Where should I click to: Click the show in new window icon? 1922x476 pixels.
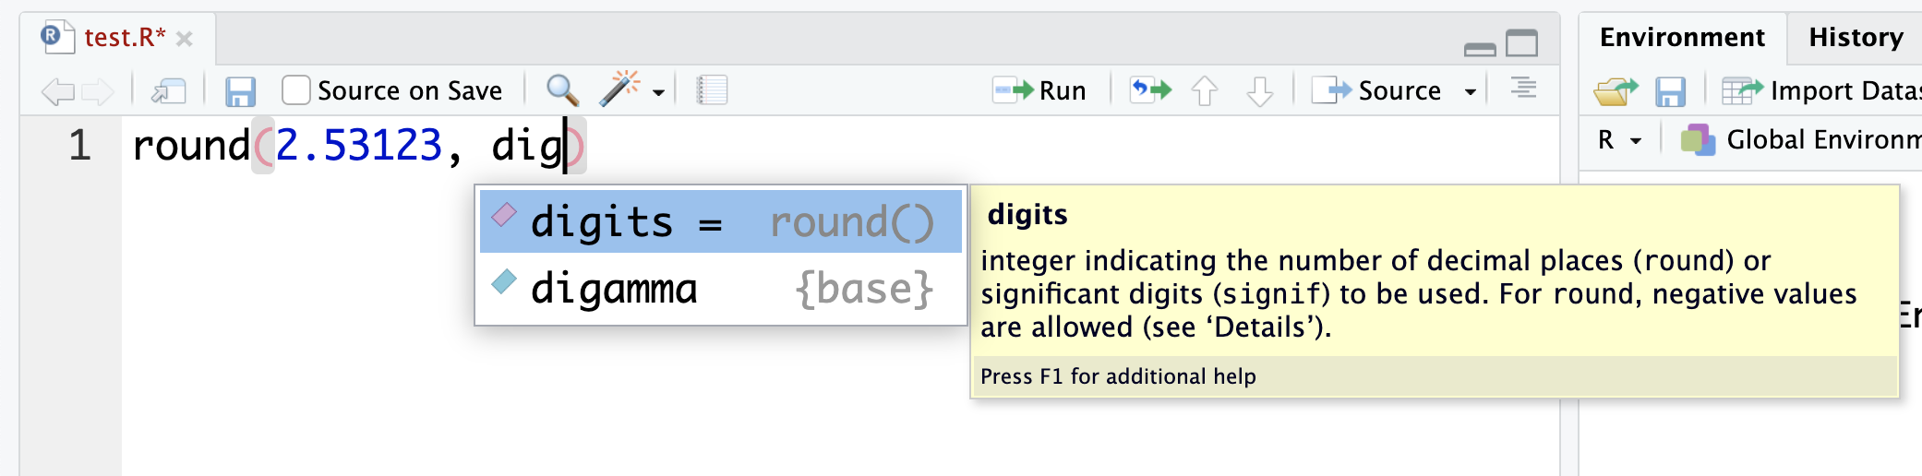point(169,91)
